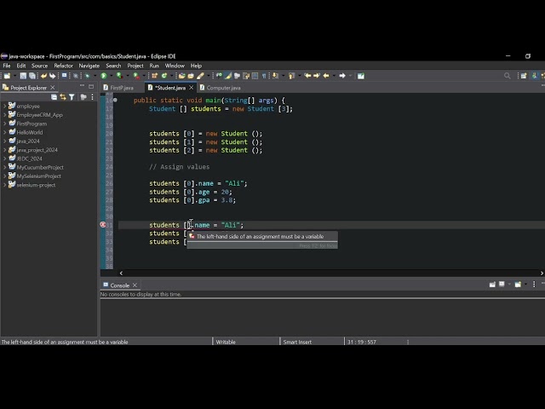Close the Project Explorer view
The height and width of the screenshot is (409, 545).
(53, 87)
